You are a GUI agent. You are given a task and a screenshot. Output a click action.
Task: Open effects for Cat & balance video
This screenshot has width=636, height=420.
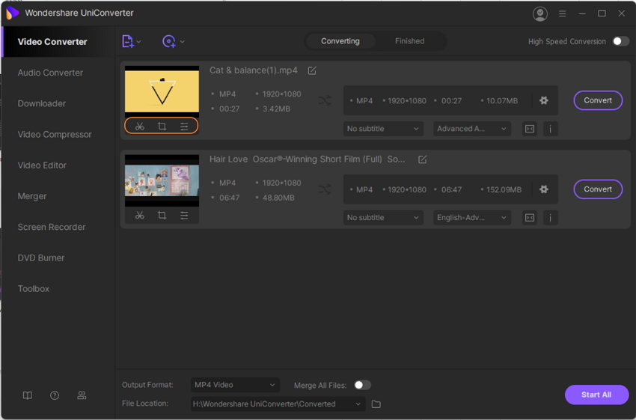184,127
